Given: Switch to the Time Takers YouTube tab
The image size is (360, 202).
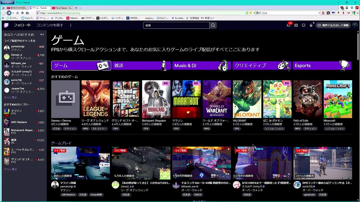Looking at the screenshot, I should tap(62, 8).
